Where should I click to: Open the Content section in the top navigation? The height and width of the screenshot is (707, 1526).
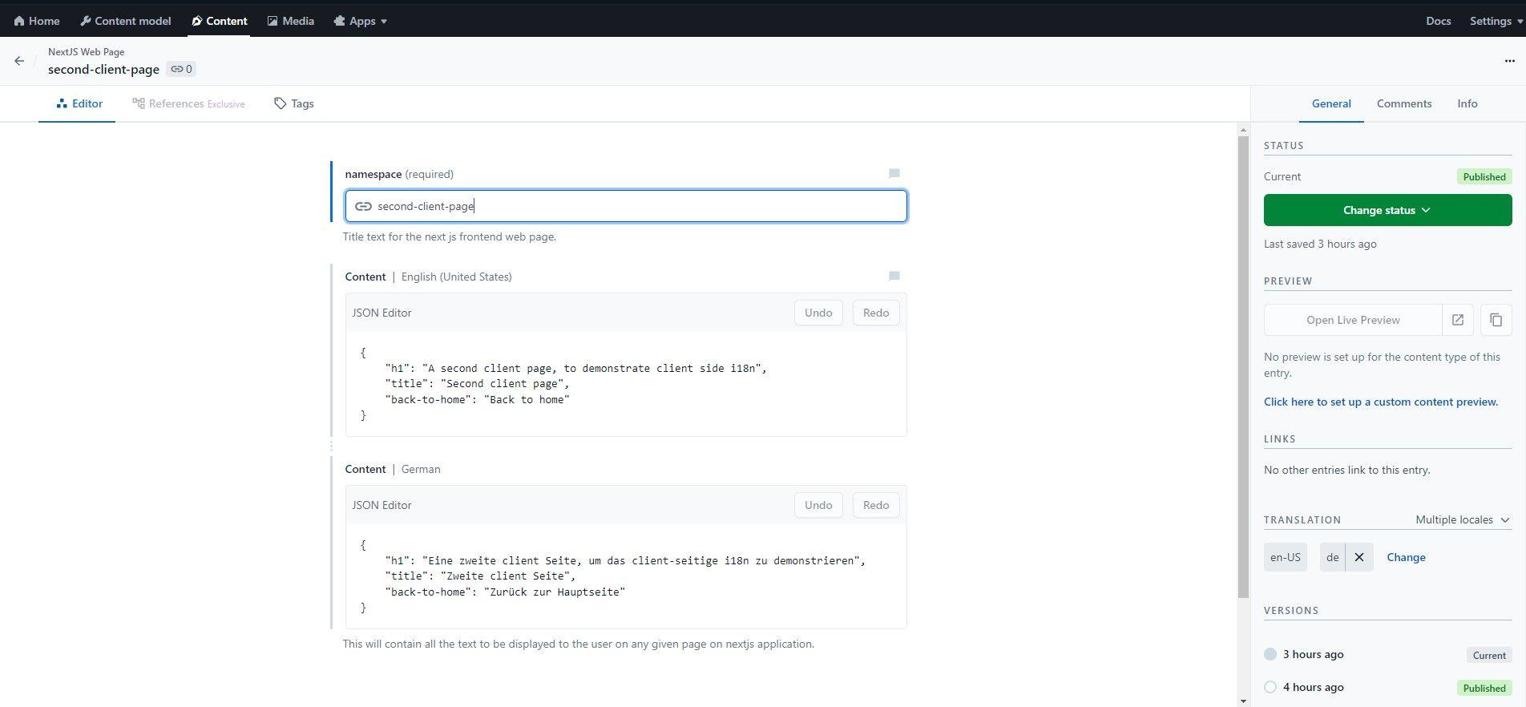(x=219, y=21)
